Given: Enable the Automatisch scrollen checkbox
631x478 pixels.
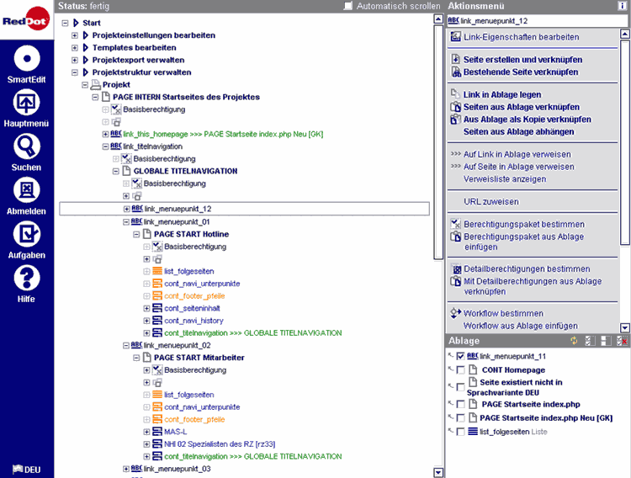Looking at the screenshot, I should click(x=348, y=7).
